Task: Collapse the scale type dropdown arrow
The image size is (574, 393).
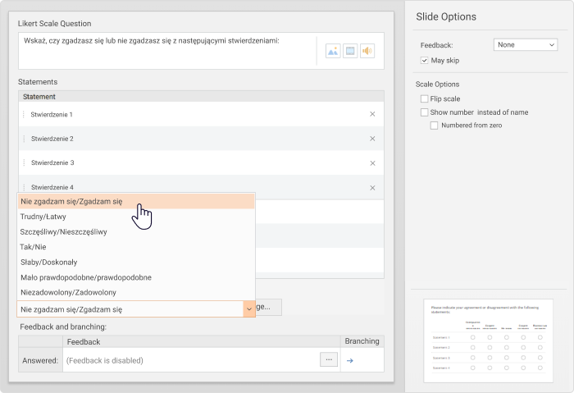Action: [x=248, y=309]
